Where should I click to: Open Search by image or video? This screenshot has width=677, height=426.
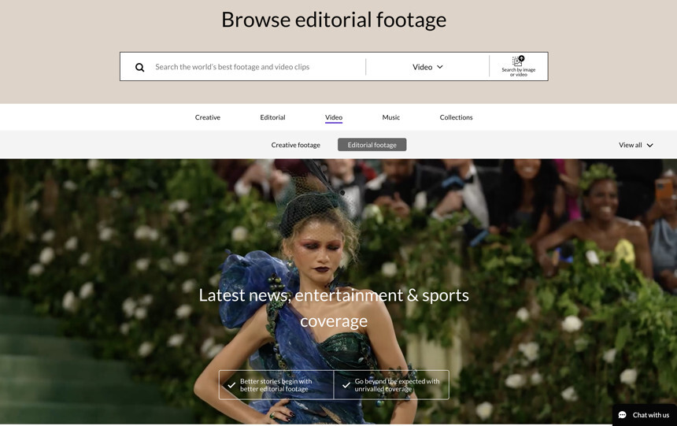click(x=518, y=66)
